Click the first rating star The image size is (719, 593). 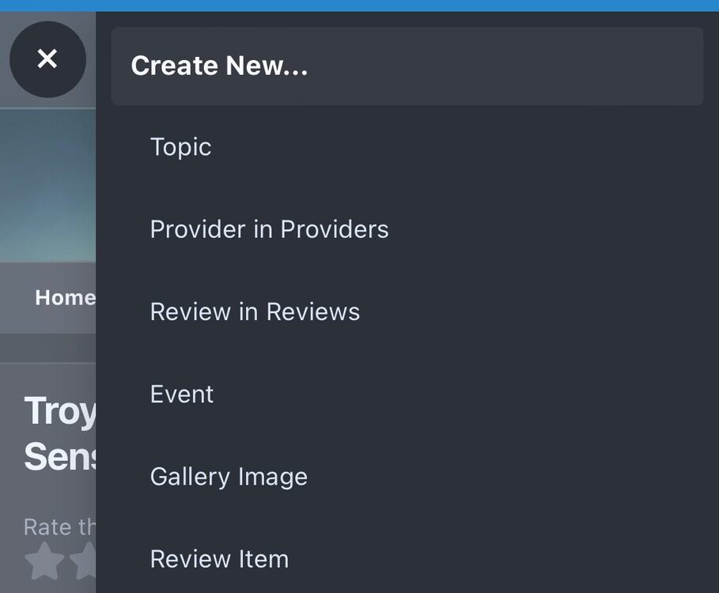point(43,560)
